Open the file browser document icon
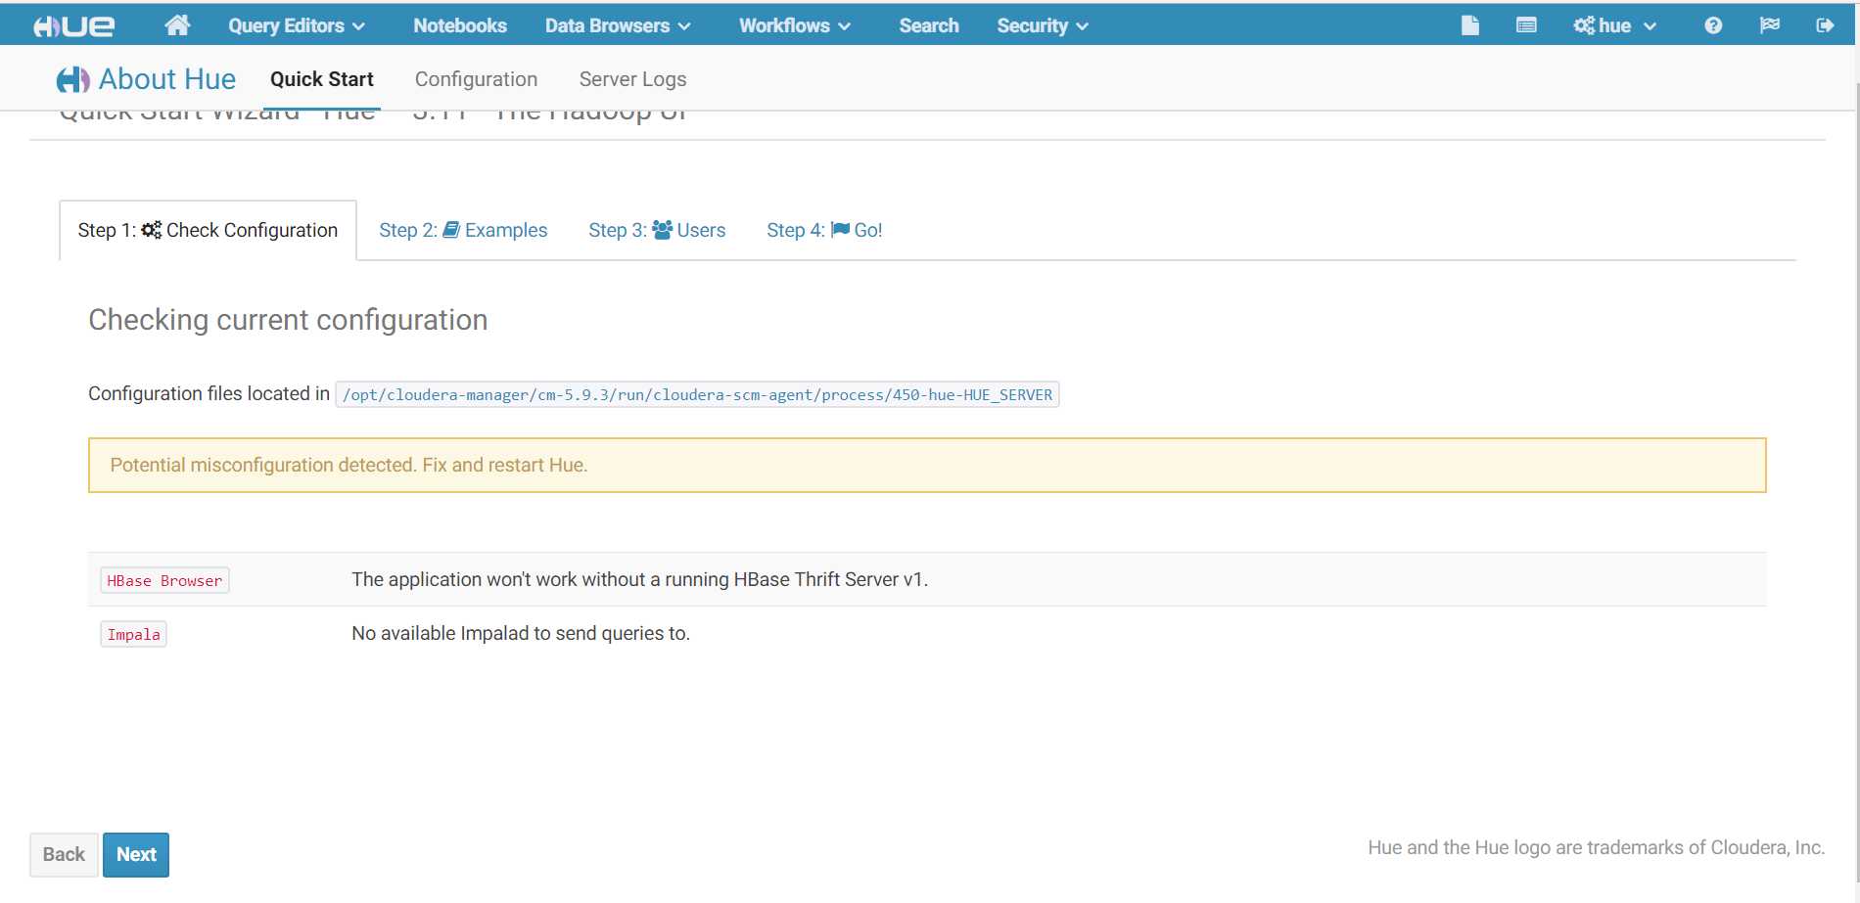Viewport: 1860px width, 903px height. point(1469,25)
